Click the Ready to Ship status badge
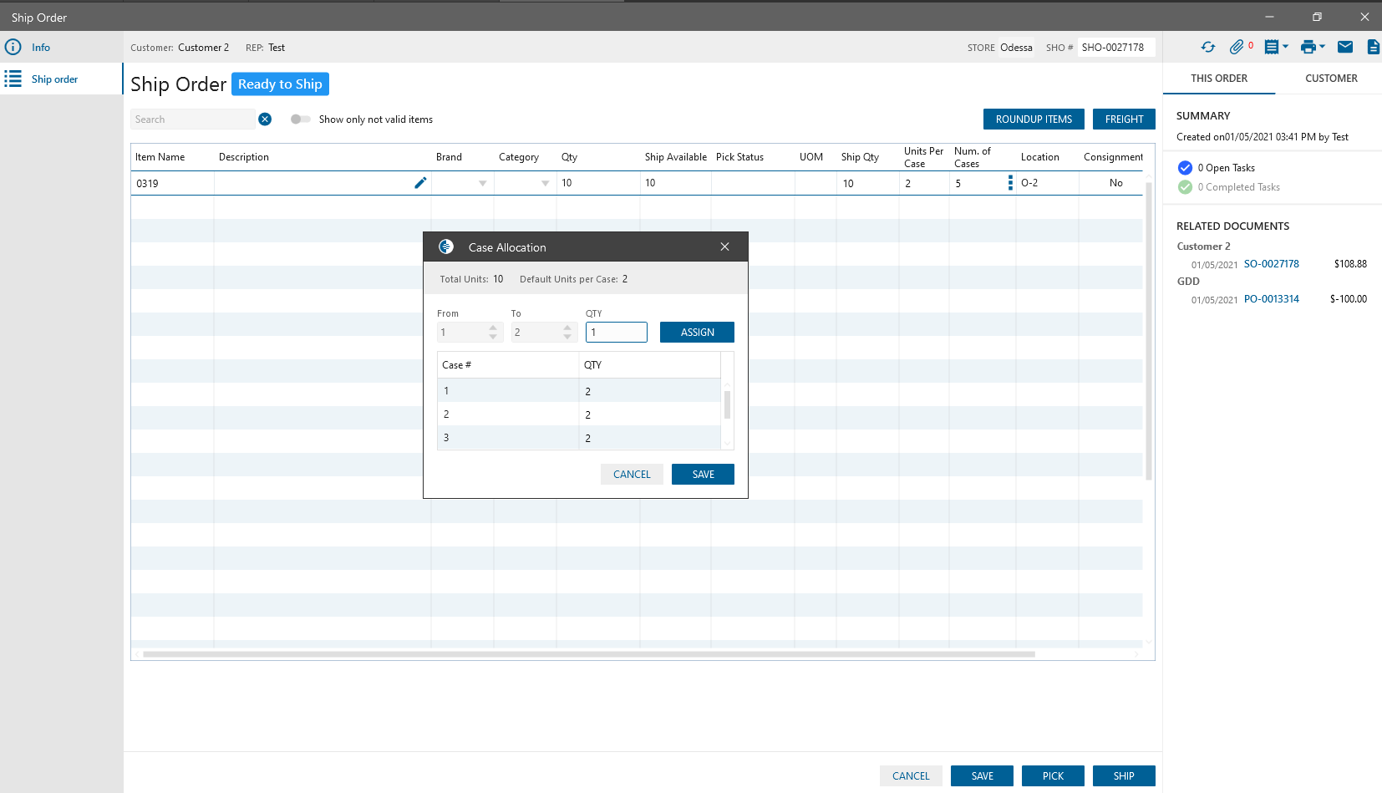 click(280, 84)
